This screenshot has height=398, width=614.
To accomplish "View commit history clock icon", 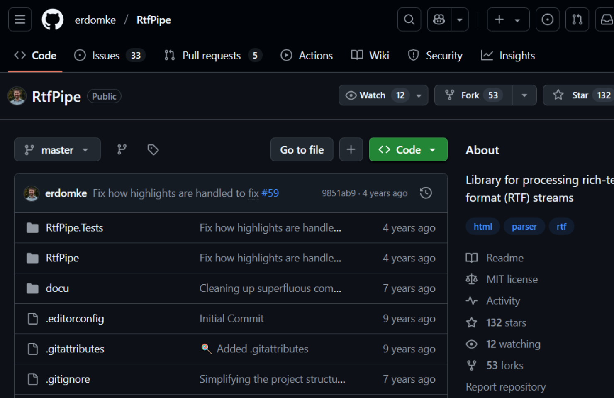I will coord(426,193).
